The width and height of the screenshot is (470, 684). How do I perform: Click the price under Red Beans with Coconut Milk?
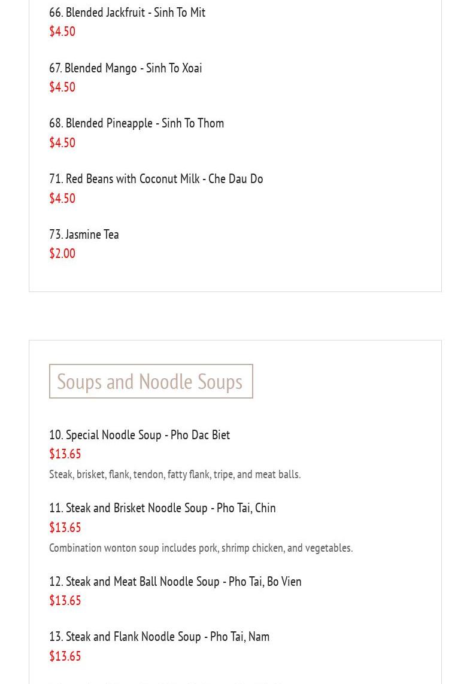pyautogui.click(x=62, y=199)
